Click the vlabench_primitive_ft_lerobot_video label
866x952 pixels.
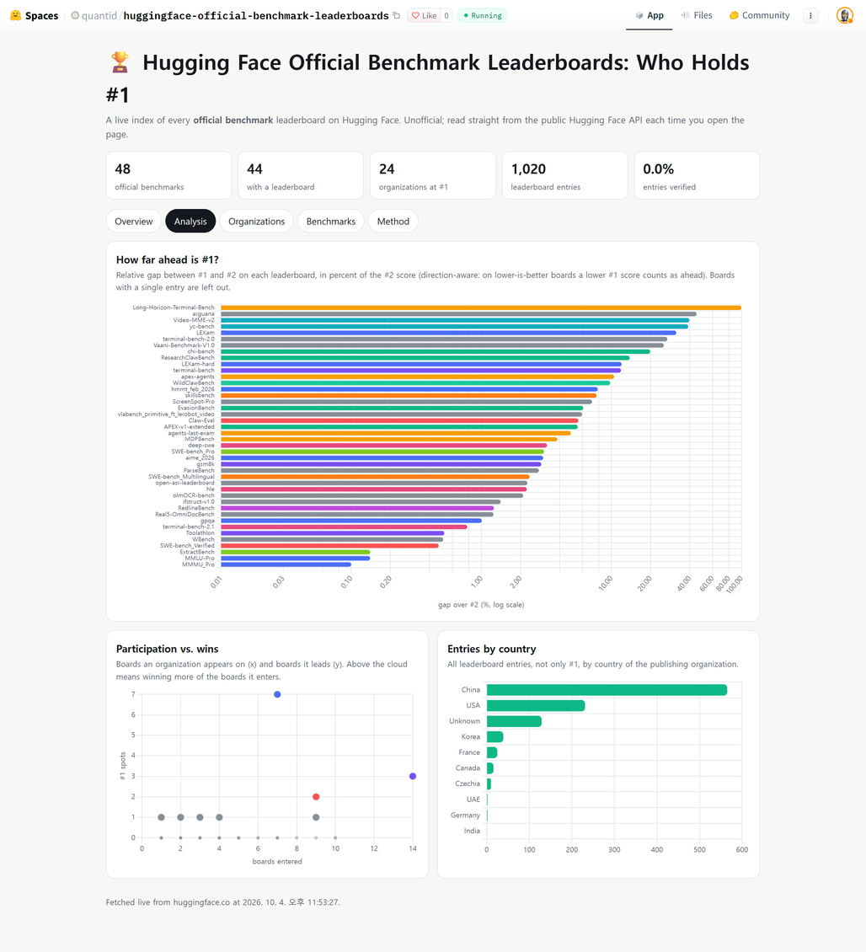click(x=166, y=414)
